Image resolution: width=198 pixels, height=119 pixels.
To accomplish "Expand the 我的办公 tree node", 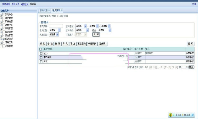I will (x=1, y=15).
